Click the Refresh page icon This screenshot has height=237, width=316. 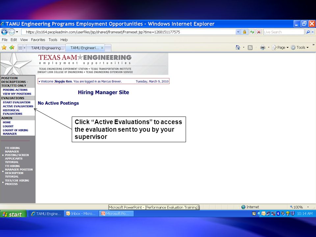252,32
